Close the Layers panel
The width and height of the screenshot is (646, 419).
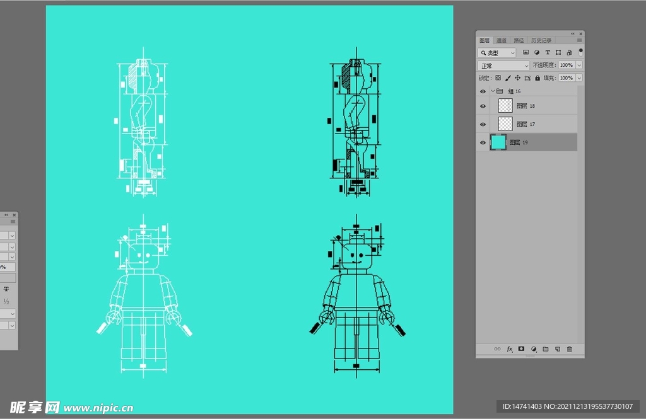pyautogui.click(x=581, y=34)
